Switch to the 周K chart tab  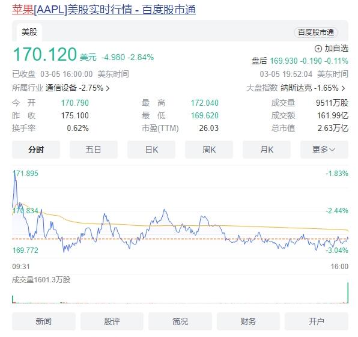[209, 150]
